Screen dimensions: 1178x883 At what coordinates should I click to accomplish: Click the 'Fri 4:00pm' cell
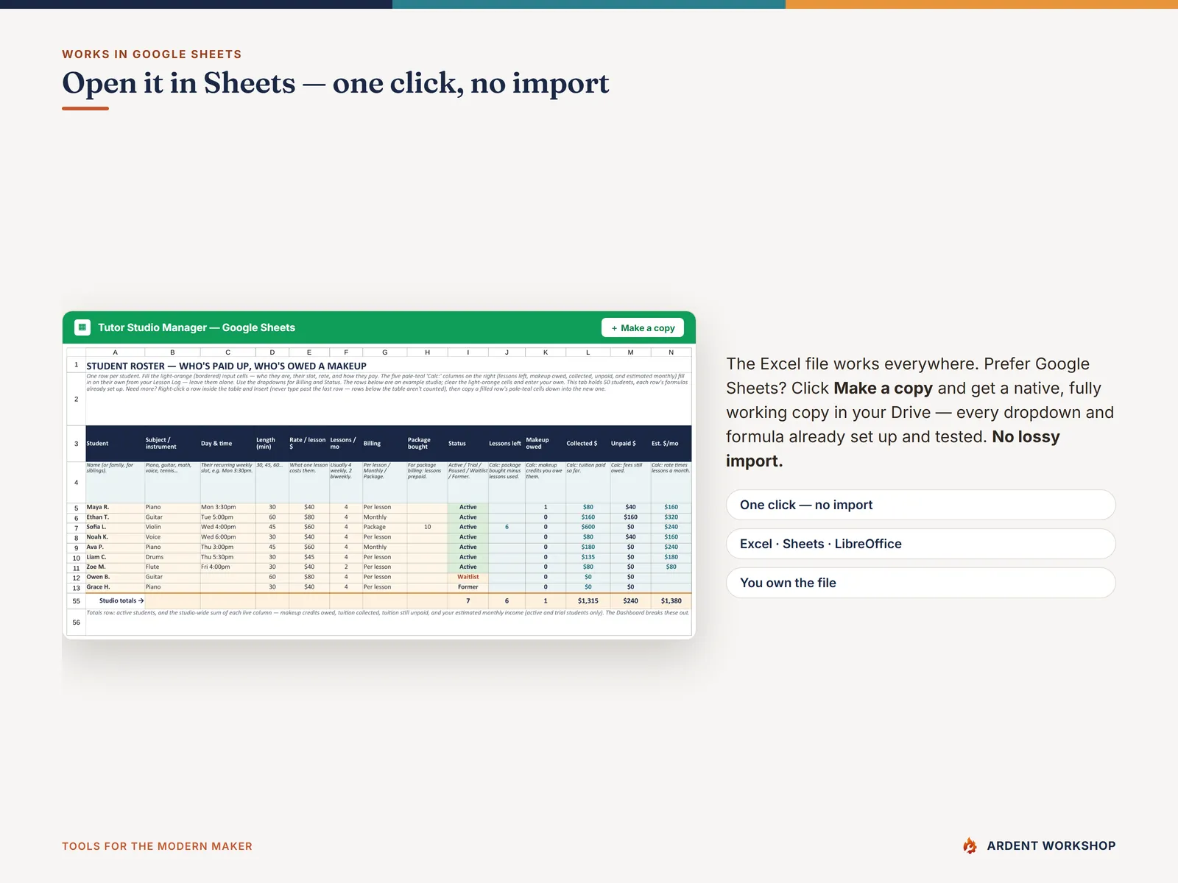[228, 567]
